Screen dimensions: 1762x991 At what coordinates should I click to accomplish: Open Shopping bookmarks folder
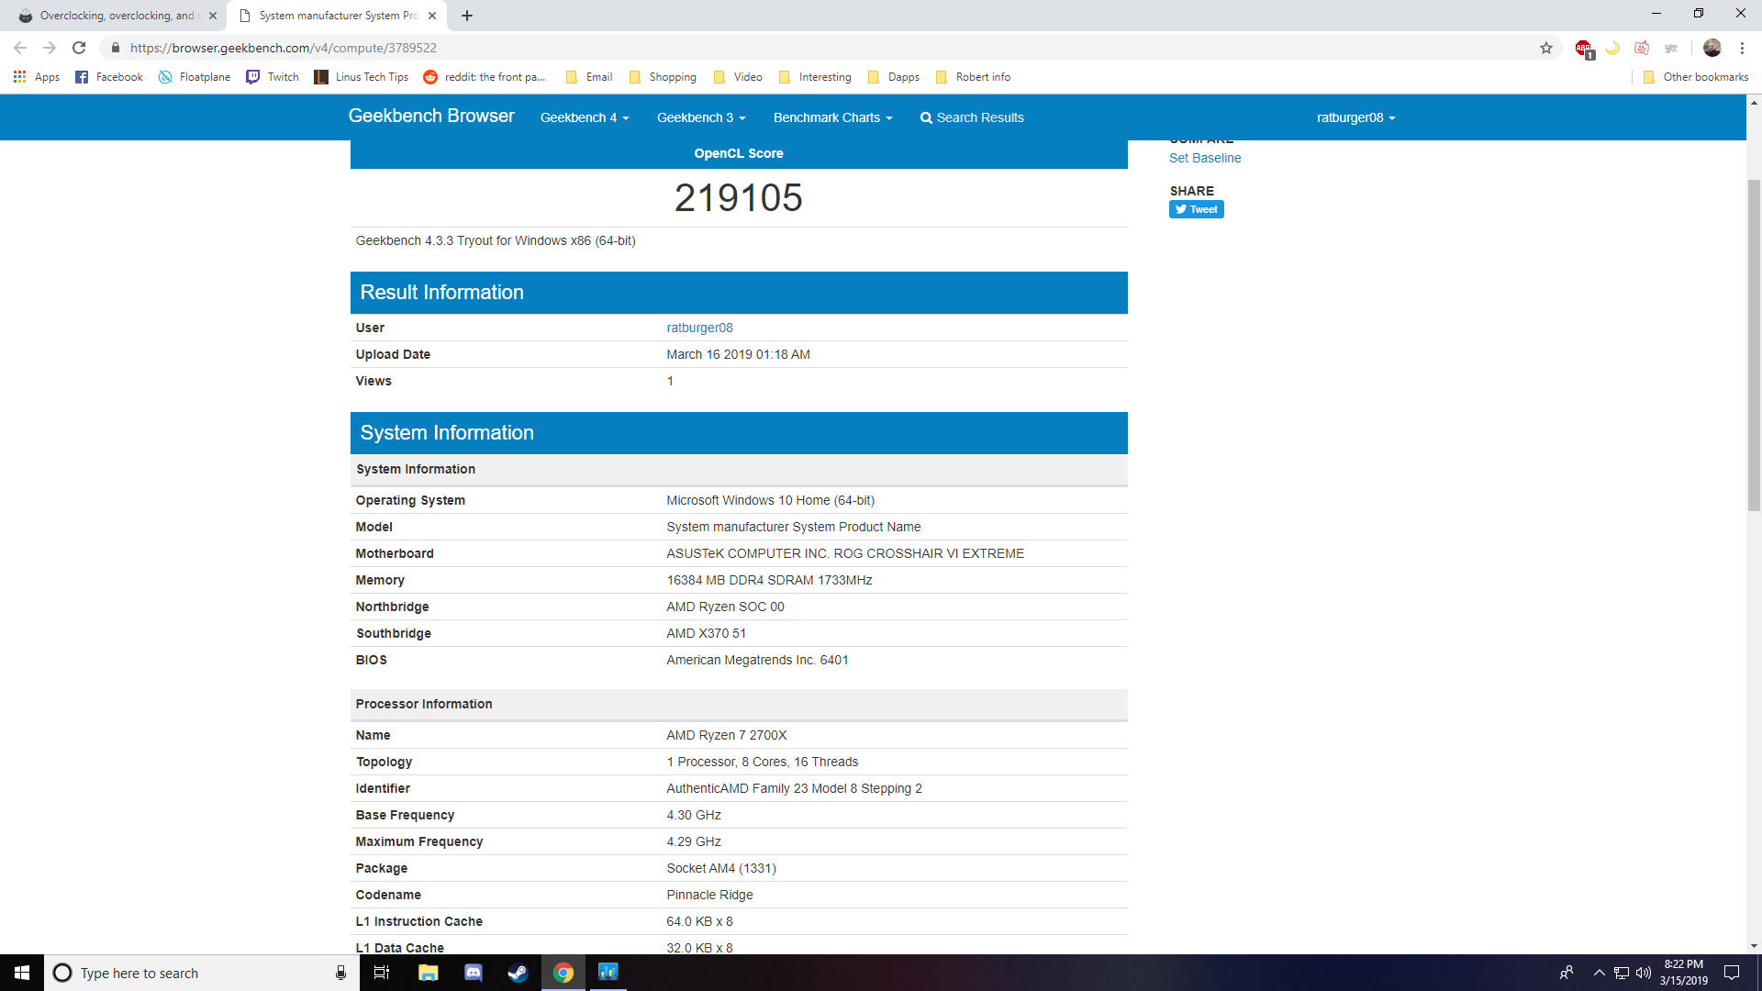(x=663, y=77)
